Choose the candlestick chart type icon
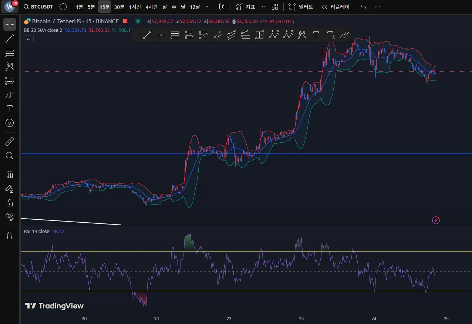472x324 pixels. (222, 7)
